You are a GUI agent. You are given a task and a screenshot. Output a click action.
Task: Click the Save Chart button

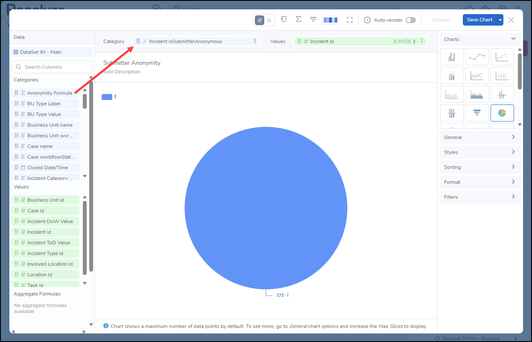point(479,20)
